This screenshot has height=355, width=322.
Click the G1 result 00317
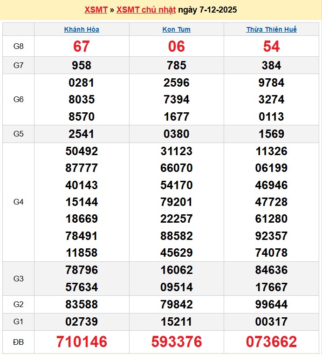pyautogui.click(x=271, y=322)
